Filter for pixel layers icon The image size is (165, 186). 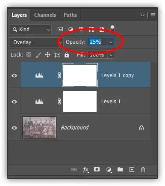tap(60, 29)
